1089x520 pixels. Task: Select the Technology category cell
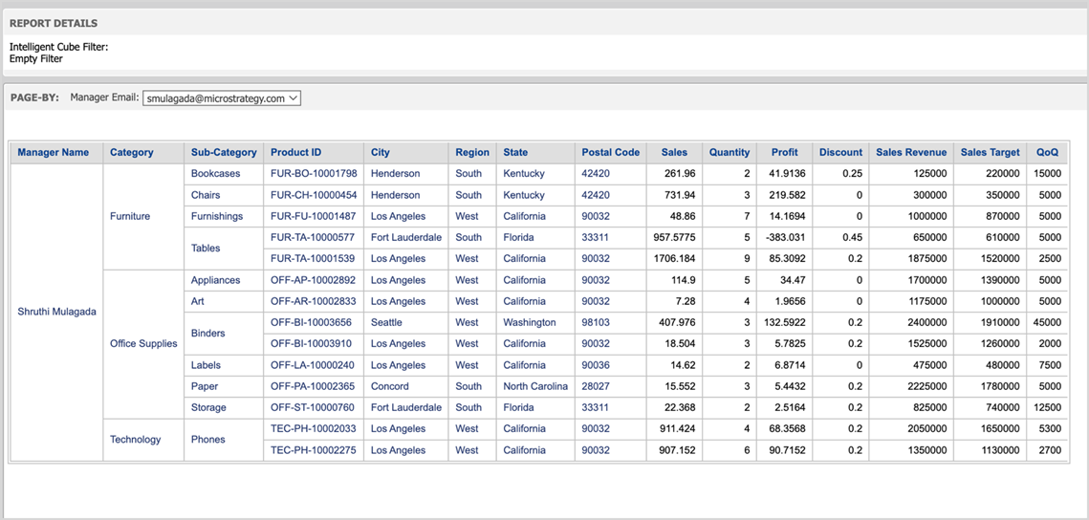coord(136,440)
